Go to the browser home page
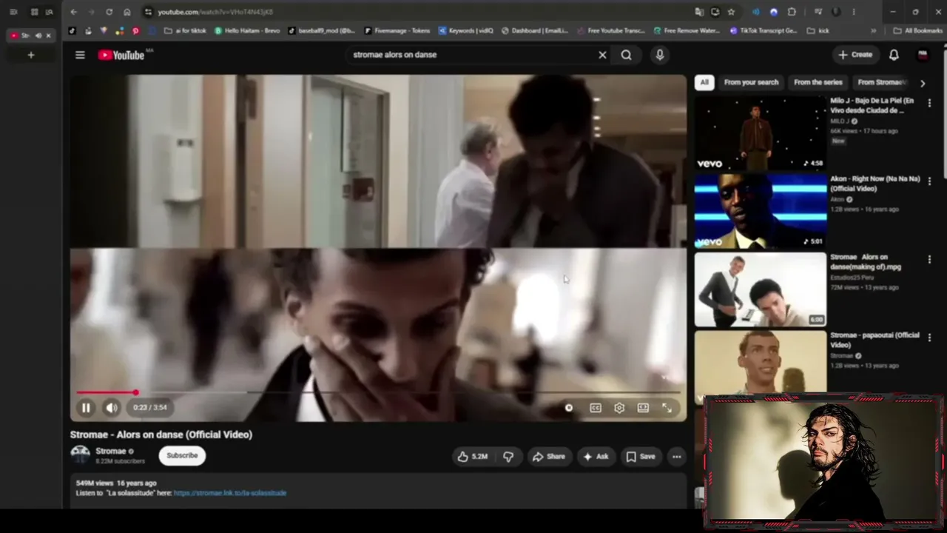This screenshot has height=533, width=947. click(x=127, y=12)
